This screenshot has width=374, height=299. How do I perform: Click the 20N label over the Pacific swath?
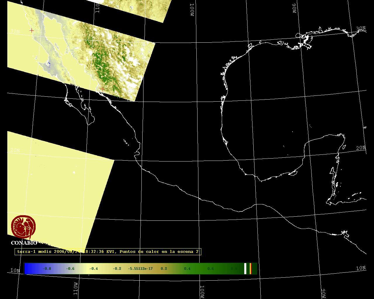15,150
